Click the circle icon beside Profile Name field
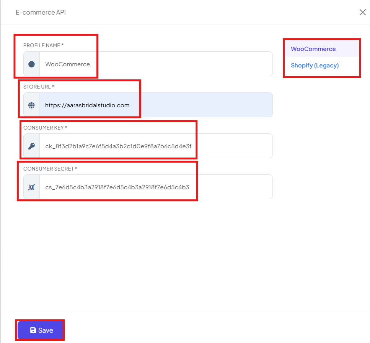Image resolution: width=370 pixels, height=343 pixels. [x=31, y=64]
